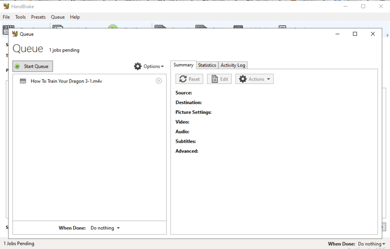This screenshot has width=390, height=249.
Task: Remove the How To Train Your Dragon job
Action: (x=159, y=81)
